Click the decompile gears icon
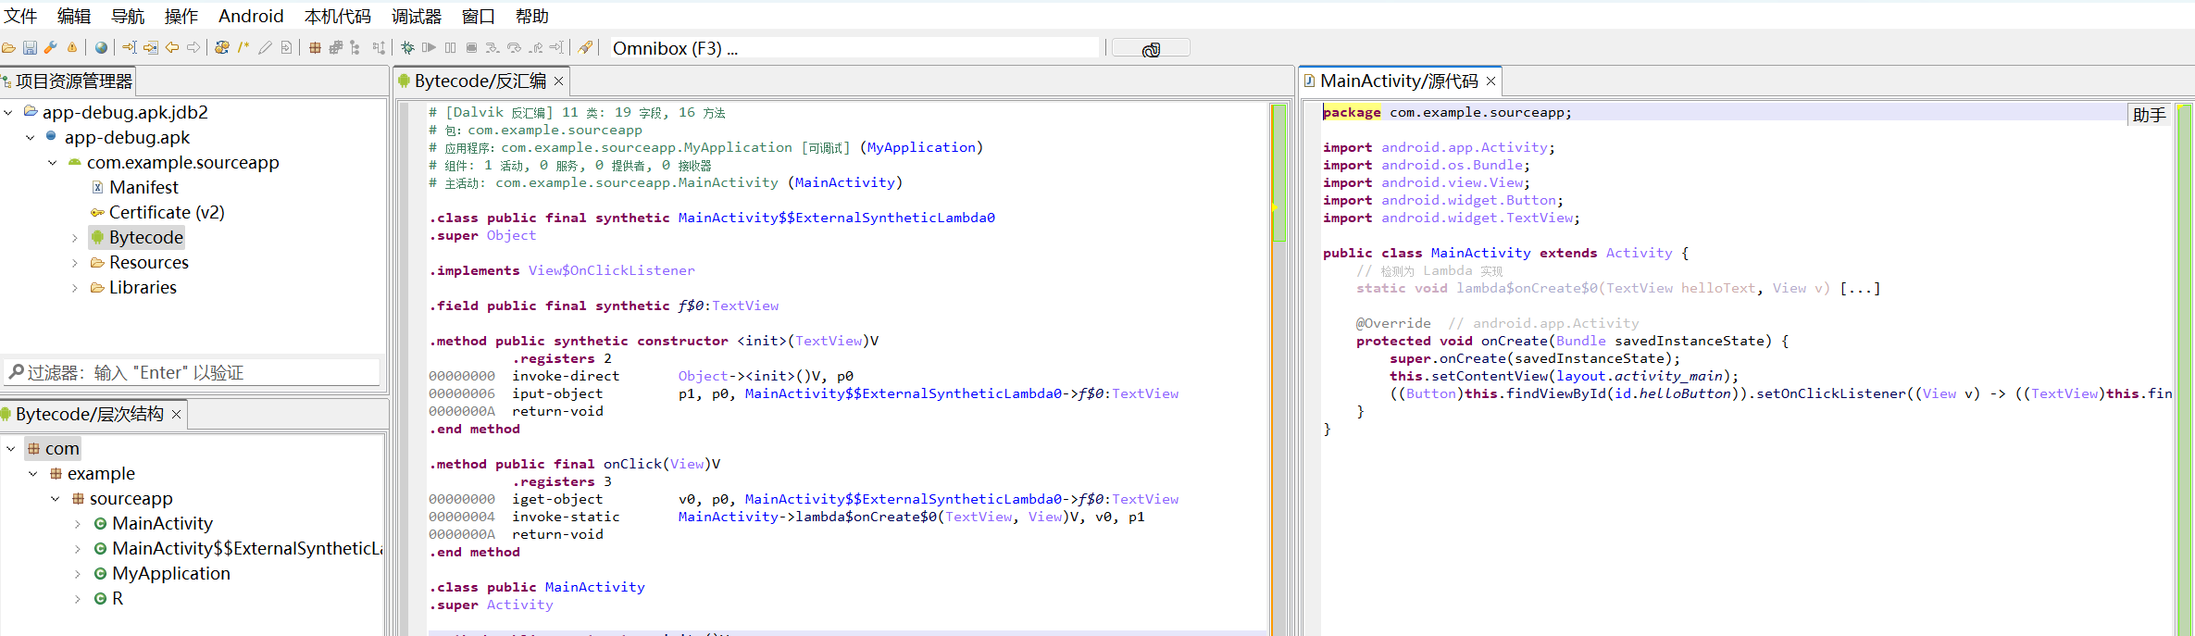This screenshot has width=2195, height=636. [x=222, y=47]
